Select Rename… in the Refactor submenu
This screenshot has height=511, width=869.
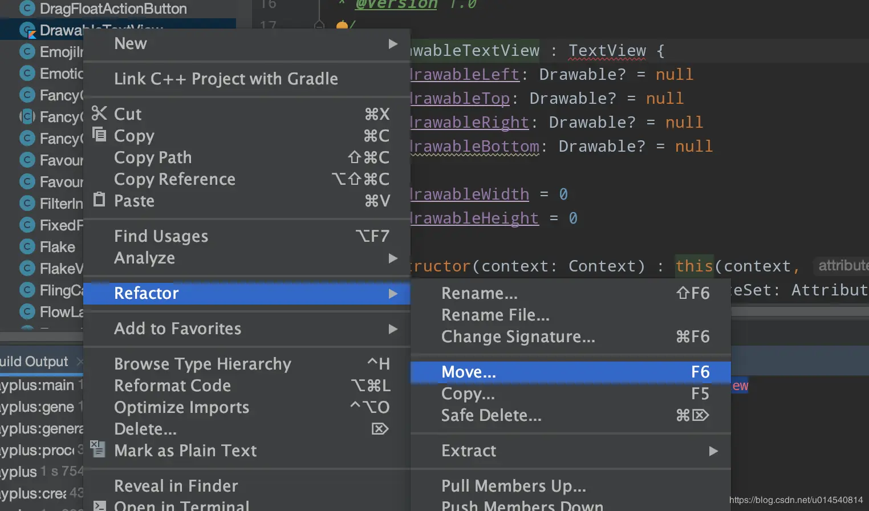(x=479, y=294)
